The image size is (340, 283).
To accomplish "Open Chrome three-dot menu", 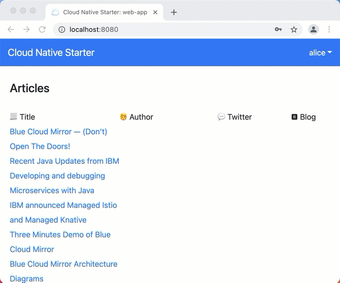I will pos(329,29).
